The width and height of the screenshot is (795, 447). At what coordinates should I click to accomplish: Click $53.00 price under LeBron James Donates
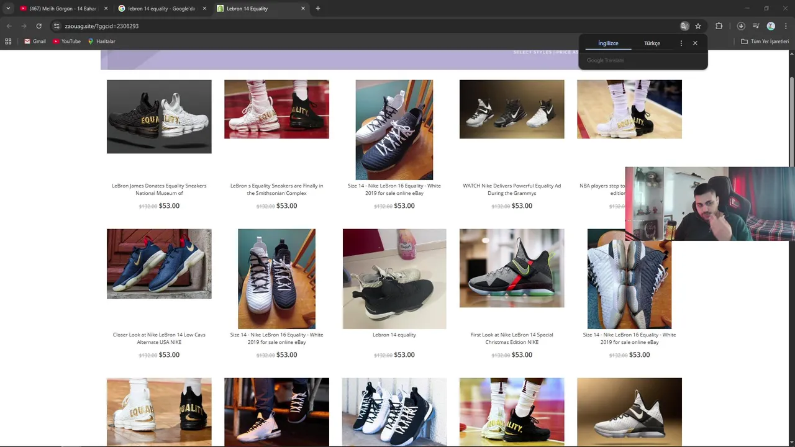pyautogui.click(x=169, y=206)
